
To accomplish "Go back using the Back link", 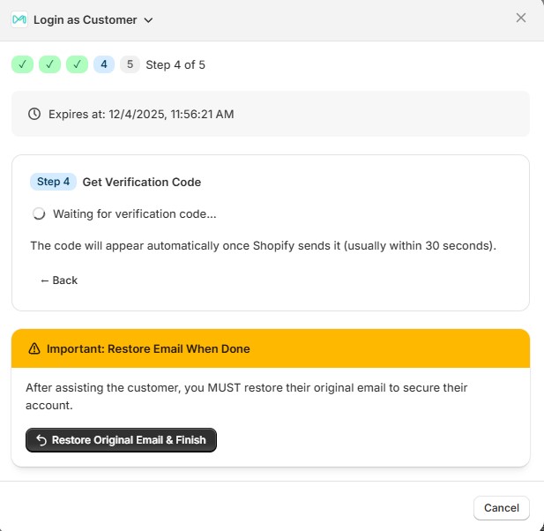I will click(59, 280).
